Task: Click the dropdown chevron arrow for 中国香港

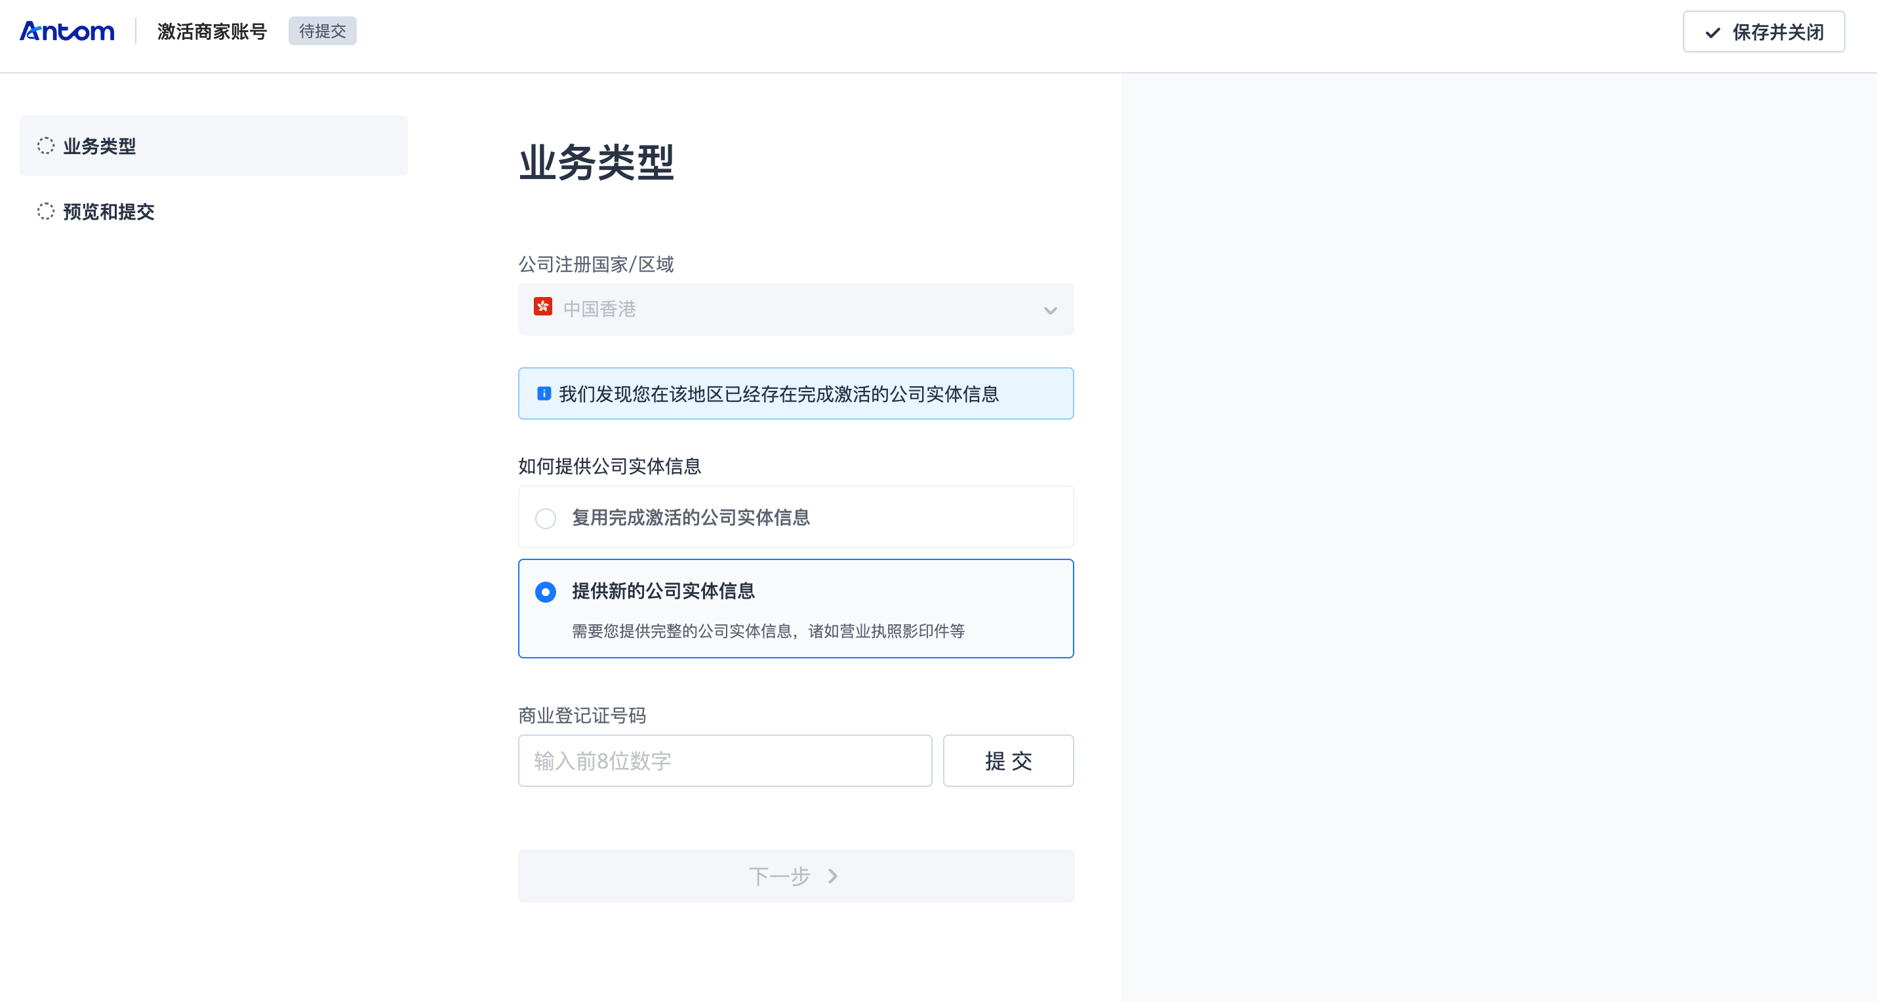Action: point(1050,310)
